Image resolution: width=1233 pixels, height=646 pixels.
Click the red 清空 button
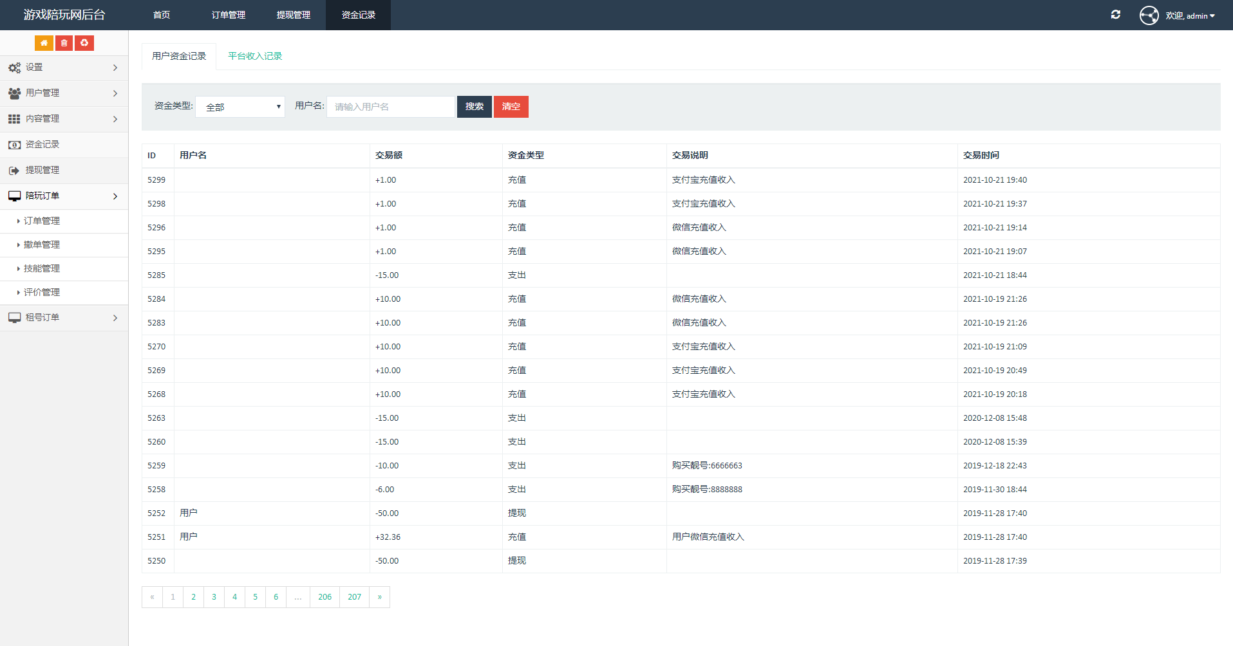click(511, 107)
